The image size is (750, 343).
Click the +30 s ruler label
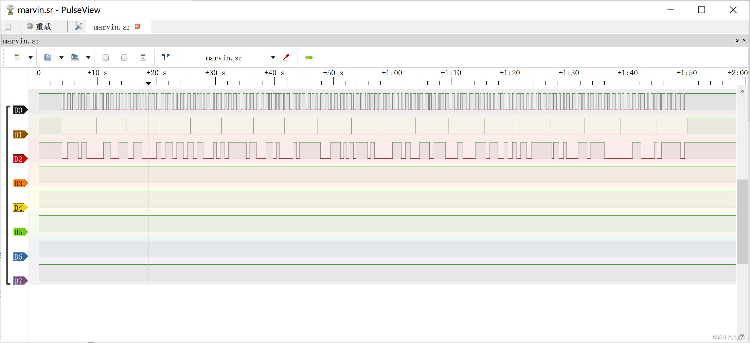point(215,73)
